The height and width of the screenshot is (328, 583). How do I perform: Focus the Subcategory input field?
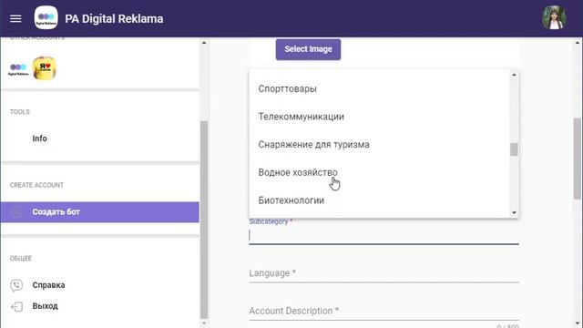point(384,235)
